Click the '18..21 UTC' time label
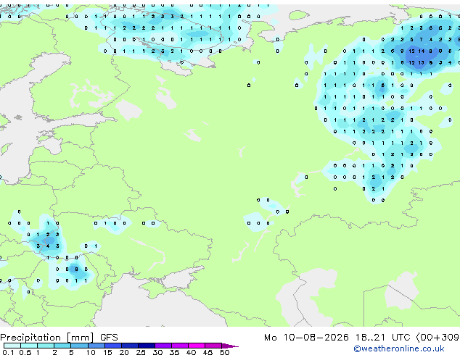This screenshot has width=460, height=355. click(x=382, y=338)
